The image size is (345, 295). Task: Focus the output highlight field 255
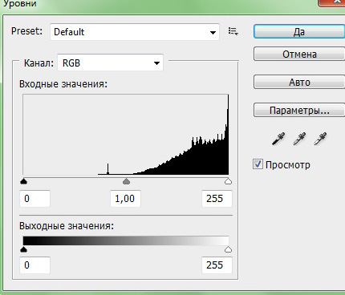(217, 265)
